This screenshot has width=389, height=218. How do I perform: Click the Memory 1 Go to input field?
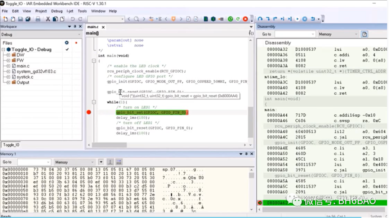(34, 162)
